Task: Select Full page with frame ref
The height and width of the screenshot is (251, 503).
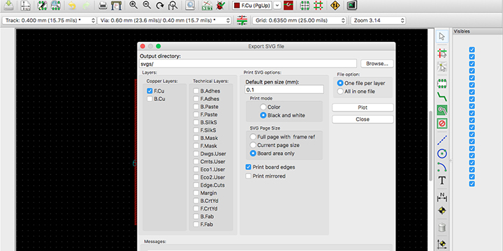Action: (253, 137)
